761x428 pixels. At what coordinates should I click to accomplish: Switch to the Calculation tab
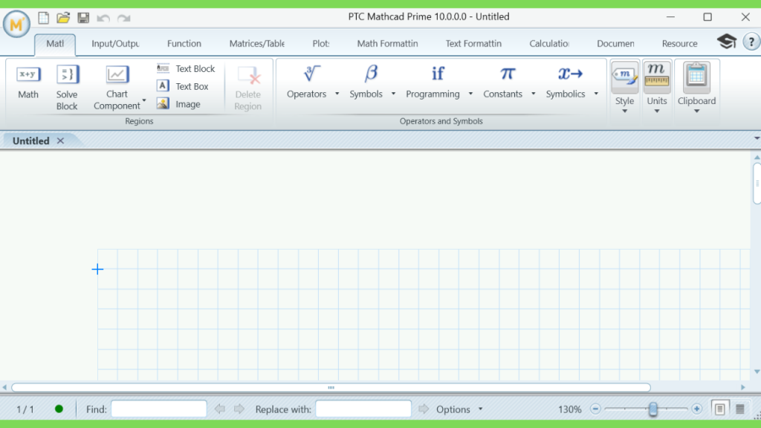click(549, 44)
